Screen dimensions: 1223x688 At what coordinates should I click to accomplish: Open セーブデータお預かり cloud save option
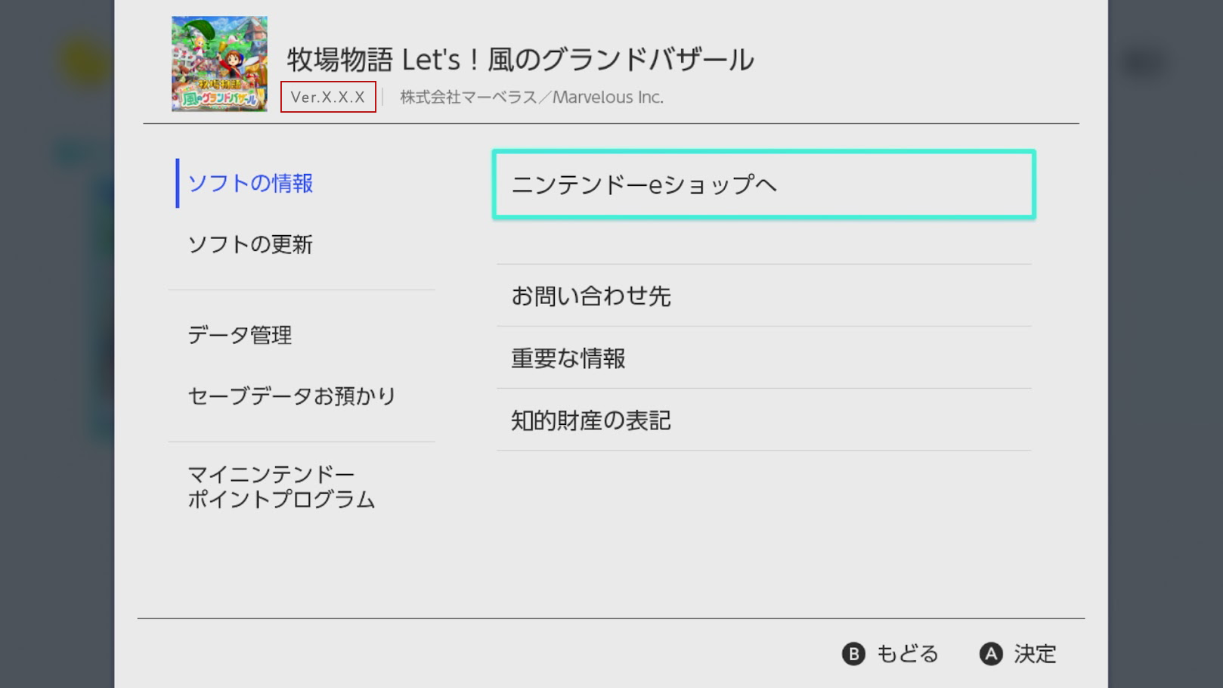click(x=292, y=395)
